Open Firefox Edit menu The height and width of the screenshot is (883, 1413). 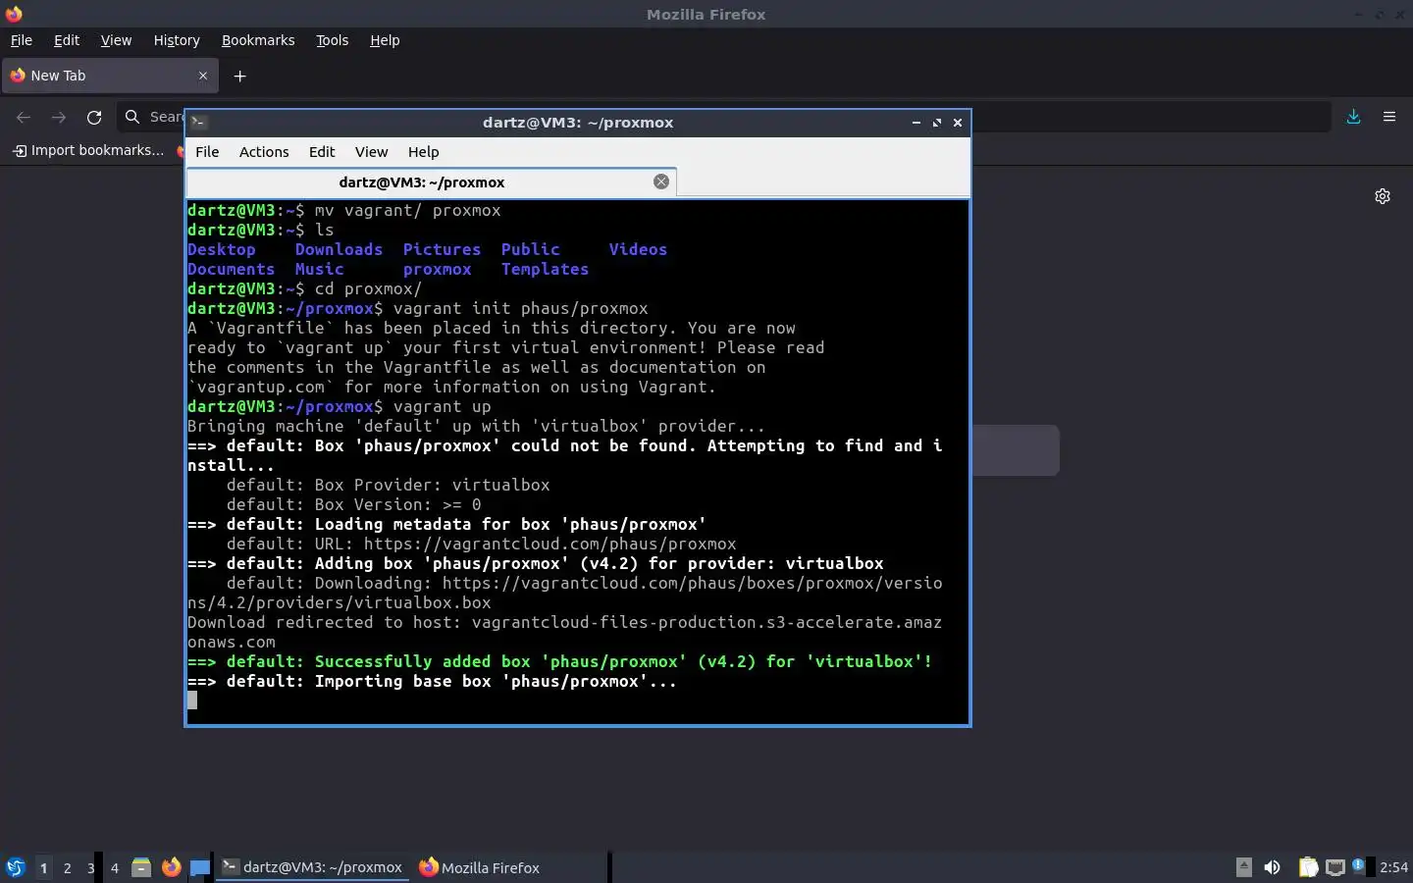[67, 40]
